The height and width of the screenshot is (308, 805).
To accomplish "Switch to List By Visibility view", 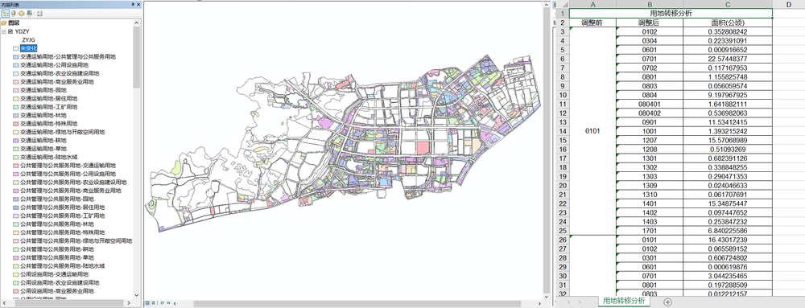I will (21, 14).
